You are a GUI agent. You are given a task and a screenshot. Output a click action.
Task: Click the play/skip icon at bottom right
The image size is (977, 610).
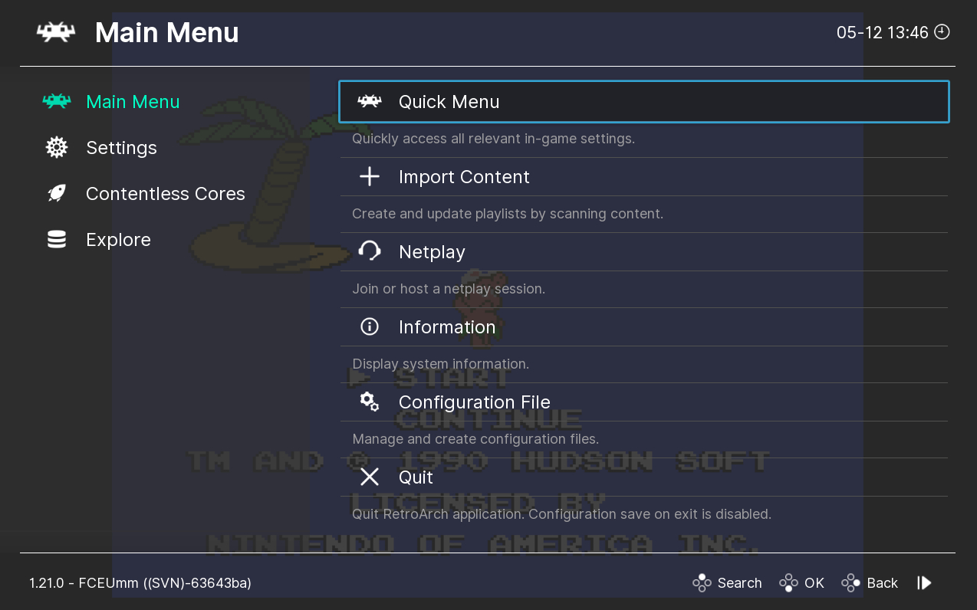(925, 583)
